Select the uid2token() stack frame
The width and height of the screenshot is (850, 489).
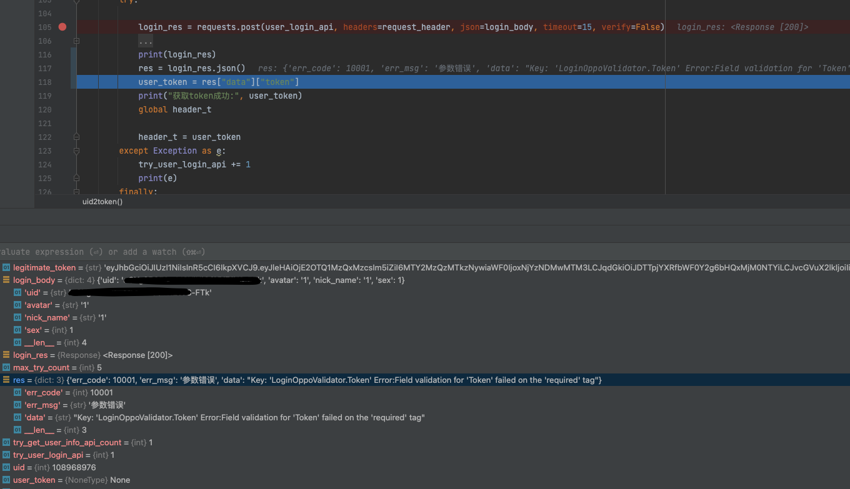[x=102, y=201]
